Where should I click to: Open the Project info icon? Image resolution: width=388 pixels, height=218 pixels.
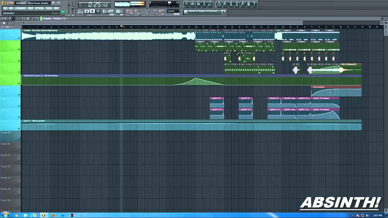point(248,4)
